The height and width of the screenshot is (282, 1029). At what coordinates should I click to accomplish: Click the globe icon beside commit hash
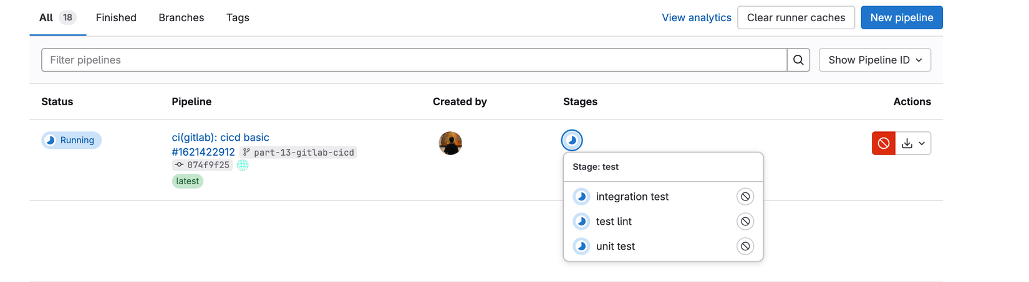coord(243,165)
